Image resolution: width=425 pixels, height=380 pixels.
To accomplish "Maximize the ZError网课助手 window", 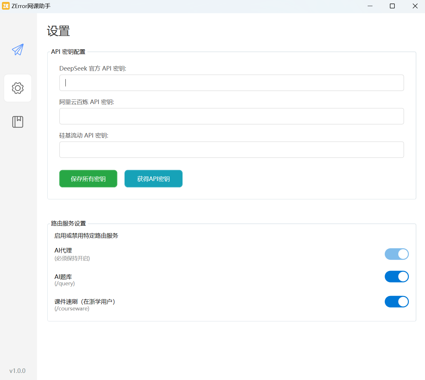I will tap(392, 6).
